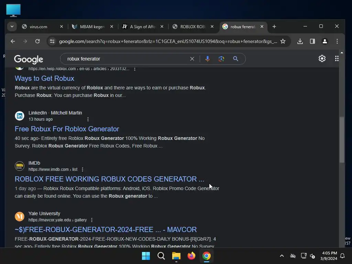Viewport: 352px width, 264px height.
Task: Select the This PC desktop icon
Action: click(x=13, y=10)
